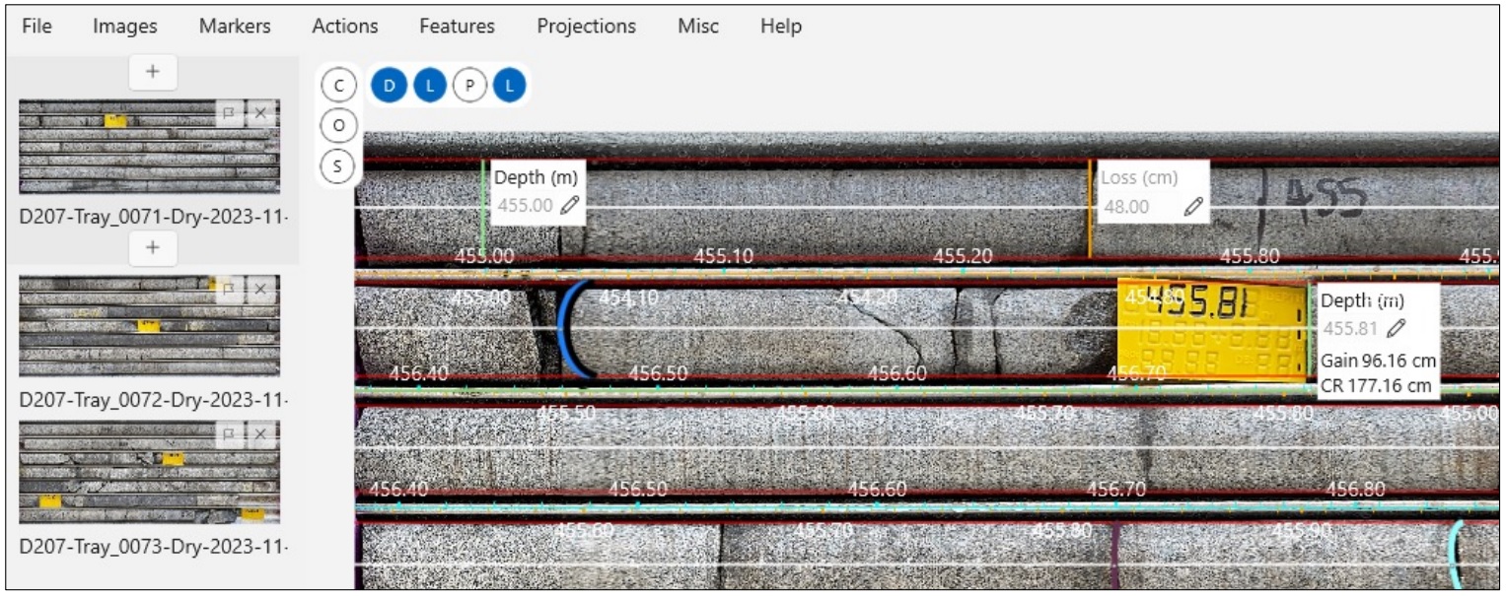Remove the Tray_0071 image with X icon
1506x596 pixels.
click(260, 113)
